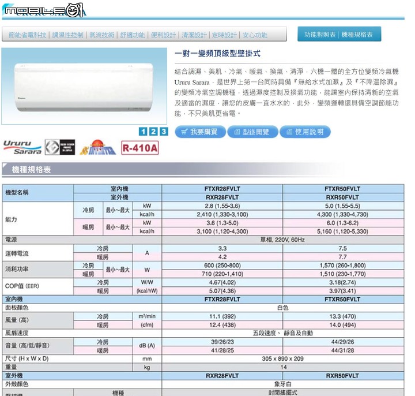Open the 定時設計 menu item
Screen dimensions: 415x396
[x=224, y=35]
